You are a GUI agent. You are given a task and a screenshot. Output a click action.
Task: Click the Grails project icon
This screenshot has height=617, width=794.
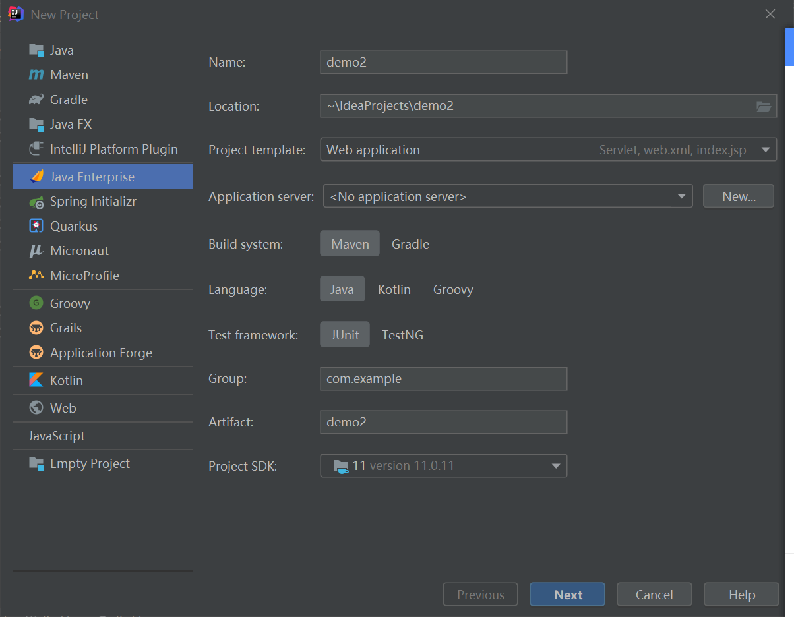[36, 328]
